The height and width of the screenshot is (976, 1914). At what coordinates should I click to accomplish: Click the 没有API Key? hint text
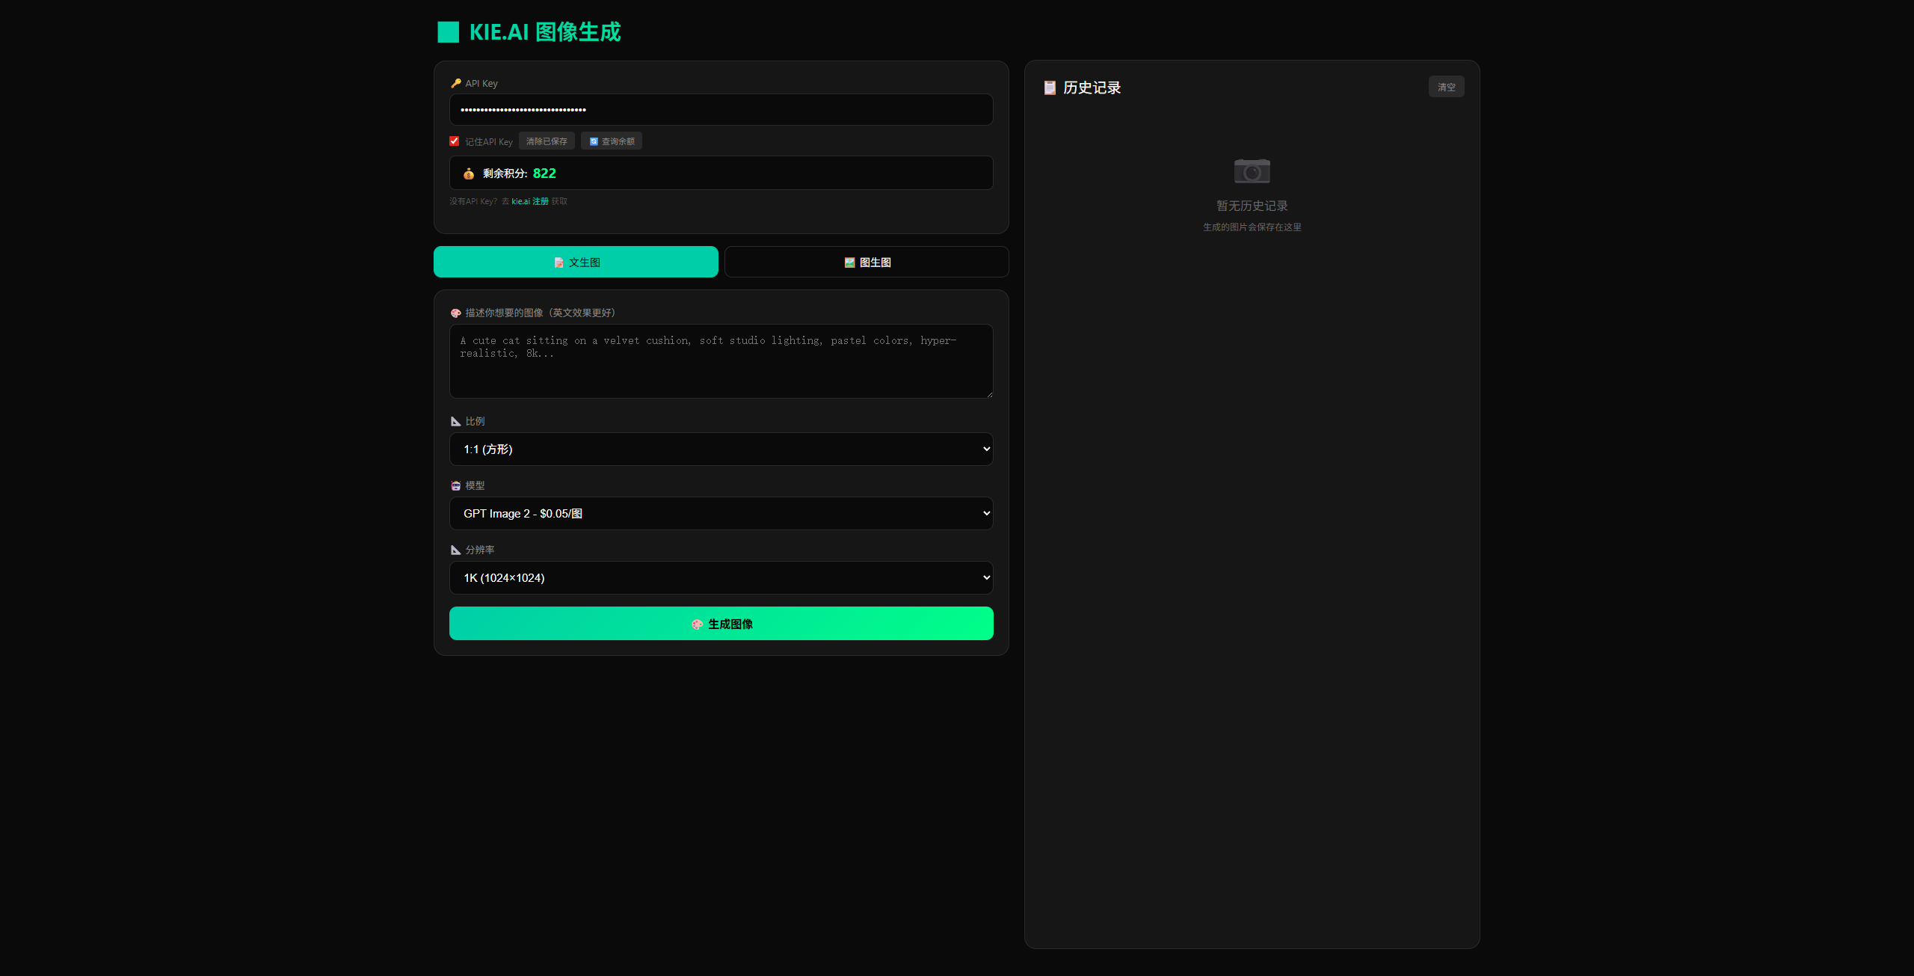(473, 202)
